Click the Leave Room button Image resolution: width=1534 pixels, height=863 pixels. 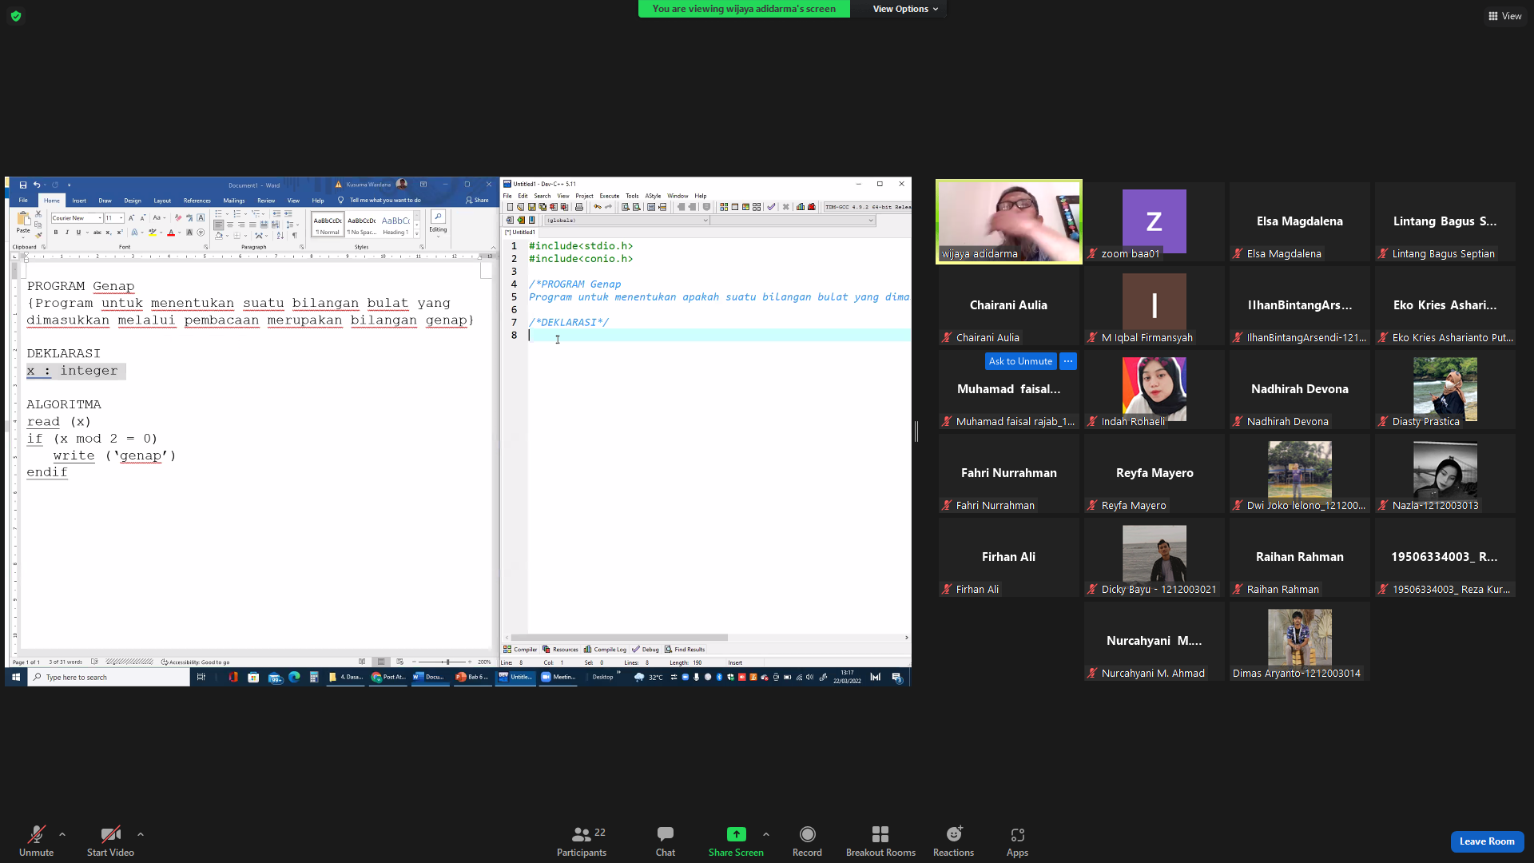(1487, 841)
